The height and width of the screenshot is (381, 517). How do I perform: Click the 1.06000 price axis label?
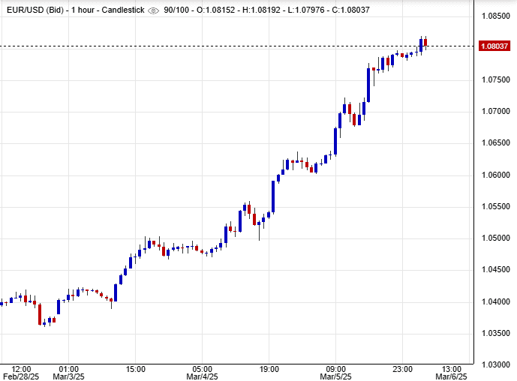point(495,175)
